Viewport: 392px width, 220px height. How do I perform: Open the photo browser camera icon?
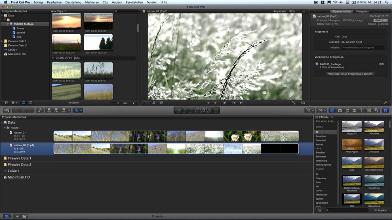pyautogui.click(x=340, y=110)
